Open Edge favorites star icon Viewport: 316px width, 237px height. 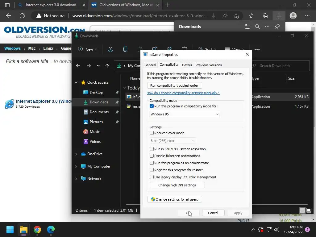click(252, 16)
